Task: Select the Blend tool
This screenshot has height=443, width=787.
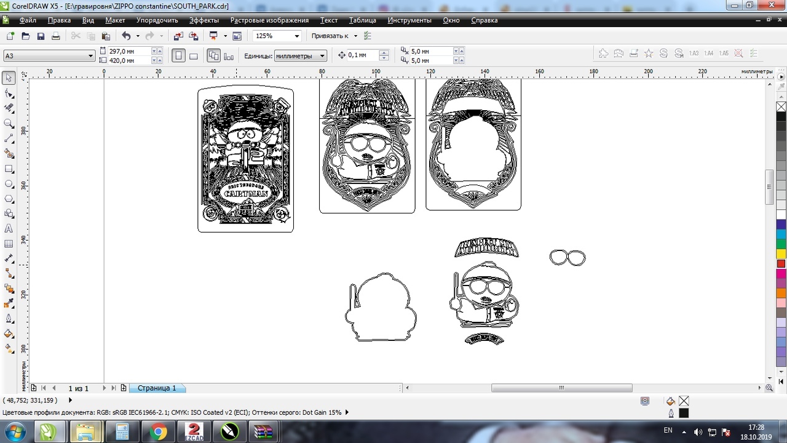Action: point(9,289)
